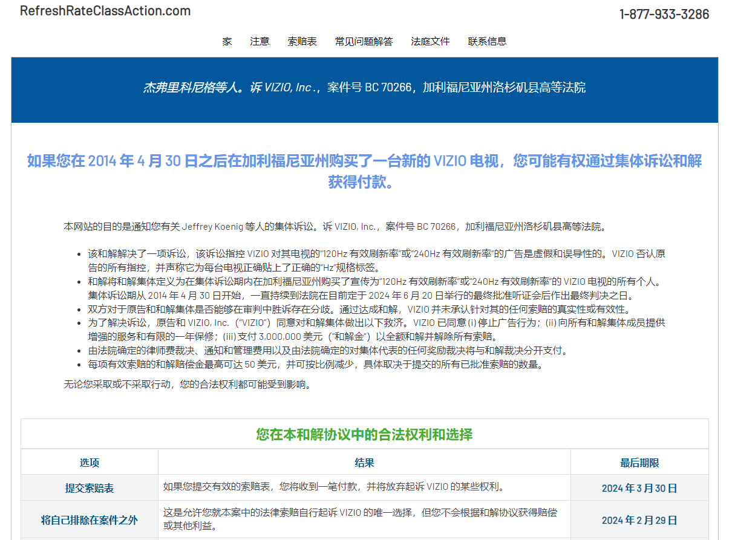
Task: Click the 提交索赔表 table cell
Action: click(90, 488)
